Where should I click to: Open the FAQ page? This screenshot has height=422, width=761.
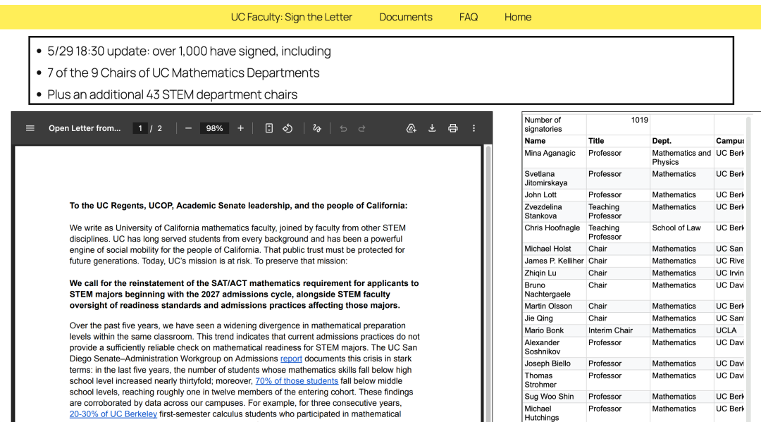pos(469,17)
